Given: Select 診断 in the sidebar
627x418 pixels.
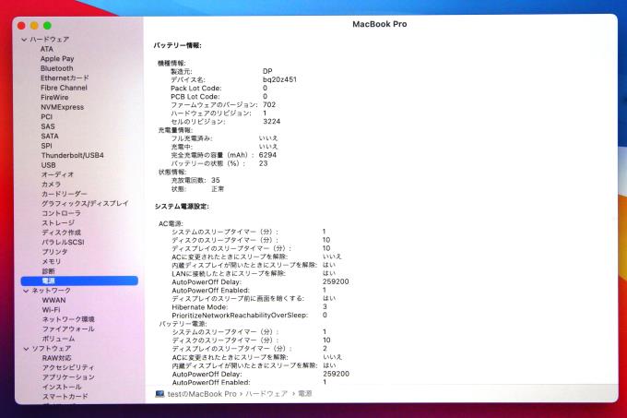Looking at the screenshot, I should 48,271.
